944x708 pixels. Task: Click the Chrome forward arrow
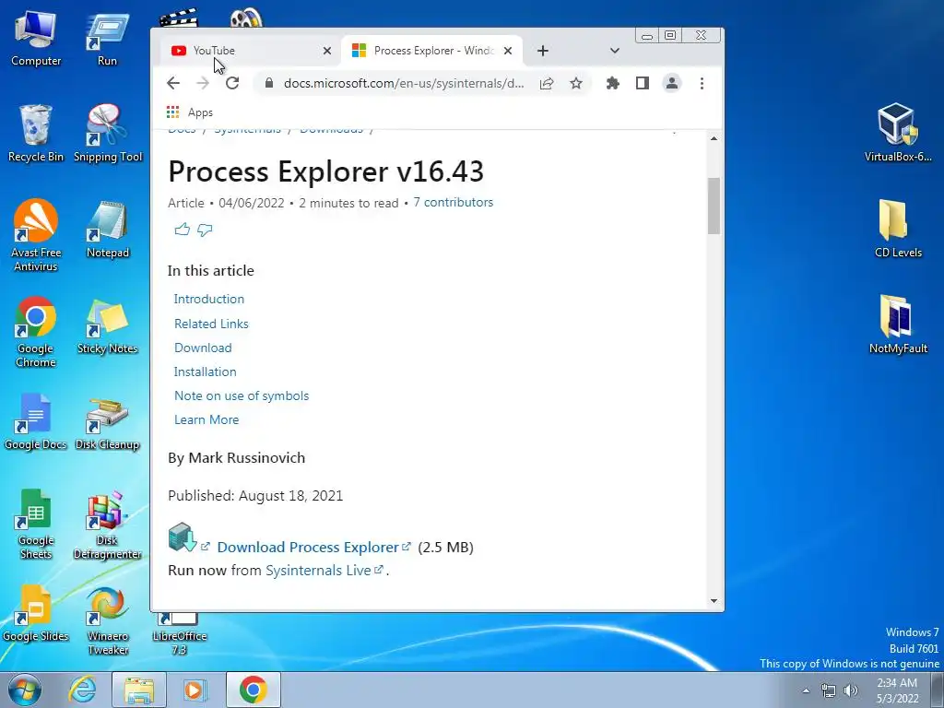coord(203,83)
